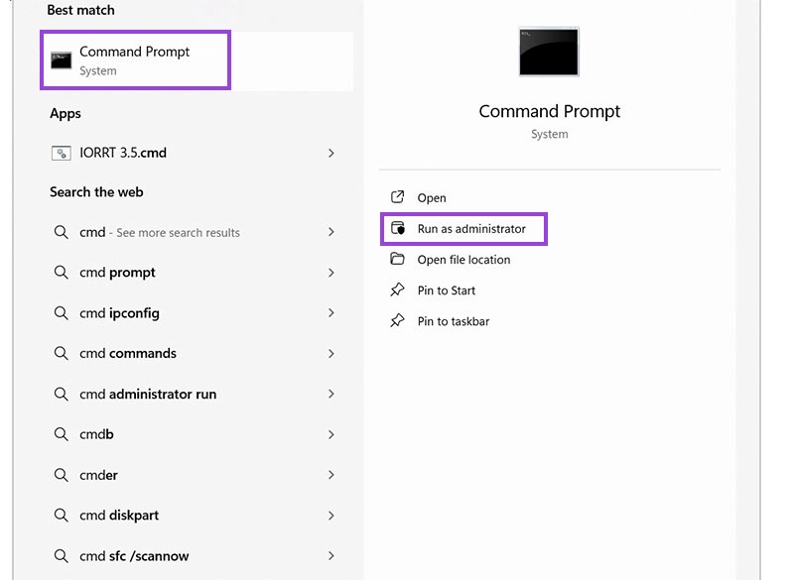Select the "cmd sfc /scannow" suggestion

tap(136, 556)
